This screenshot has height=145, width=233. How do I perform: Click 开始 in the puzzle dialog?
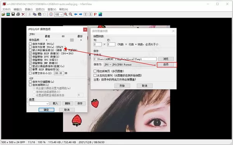click(x=122, y=86)
